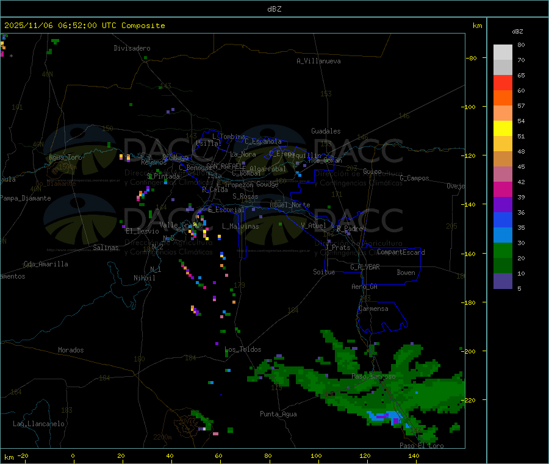Click the Soitue place label
This screenshot has width=549, height=464.
point(324,272)
